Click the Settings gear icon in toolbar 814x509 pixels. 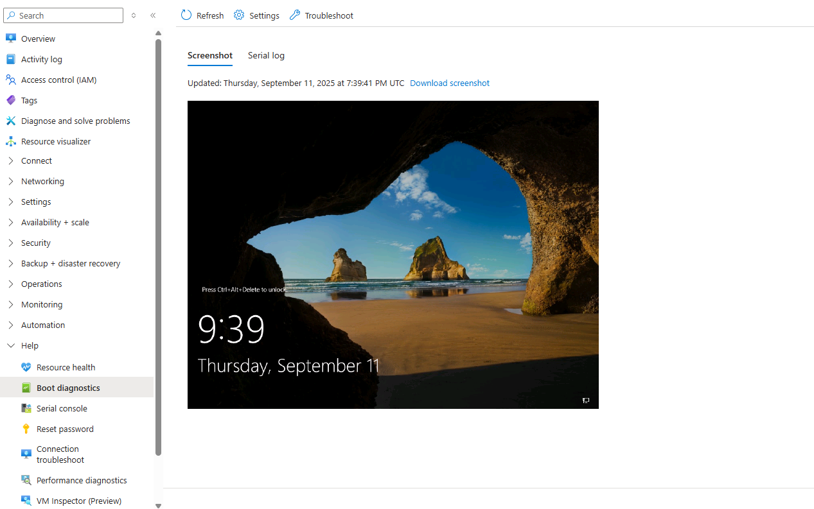click(x=239, y=15)
